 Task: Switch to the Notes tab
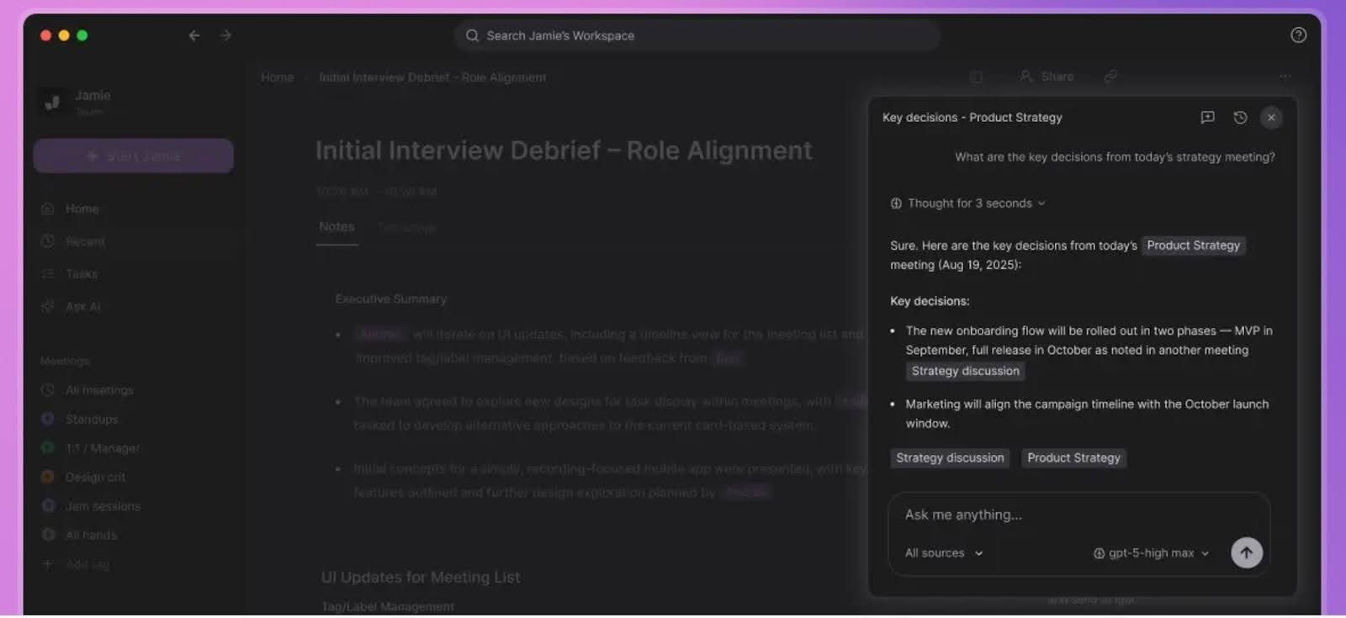[336, 227]
